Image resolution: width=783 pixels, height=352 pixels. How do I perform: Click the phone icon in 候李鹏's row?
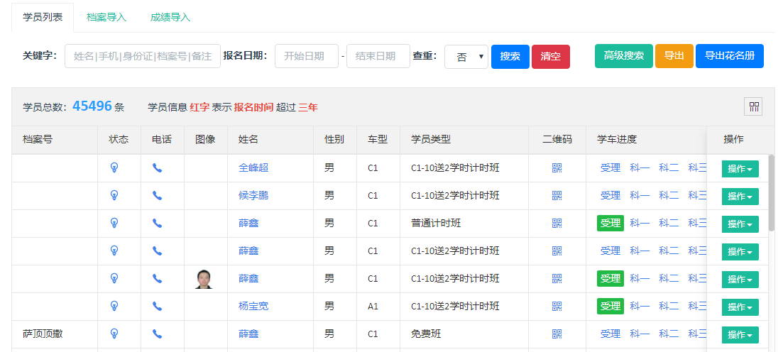point(158,196)
